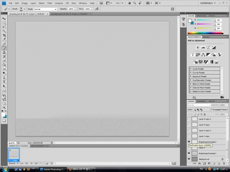Show Layer 5 copy 2 layer
This screenshot has height=172, width=230.
click(x=189, y=119)
